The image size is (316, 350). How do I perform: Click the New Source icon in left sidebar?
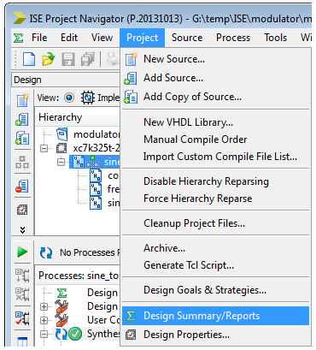(x=22, y=100)
